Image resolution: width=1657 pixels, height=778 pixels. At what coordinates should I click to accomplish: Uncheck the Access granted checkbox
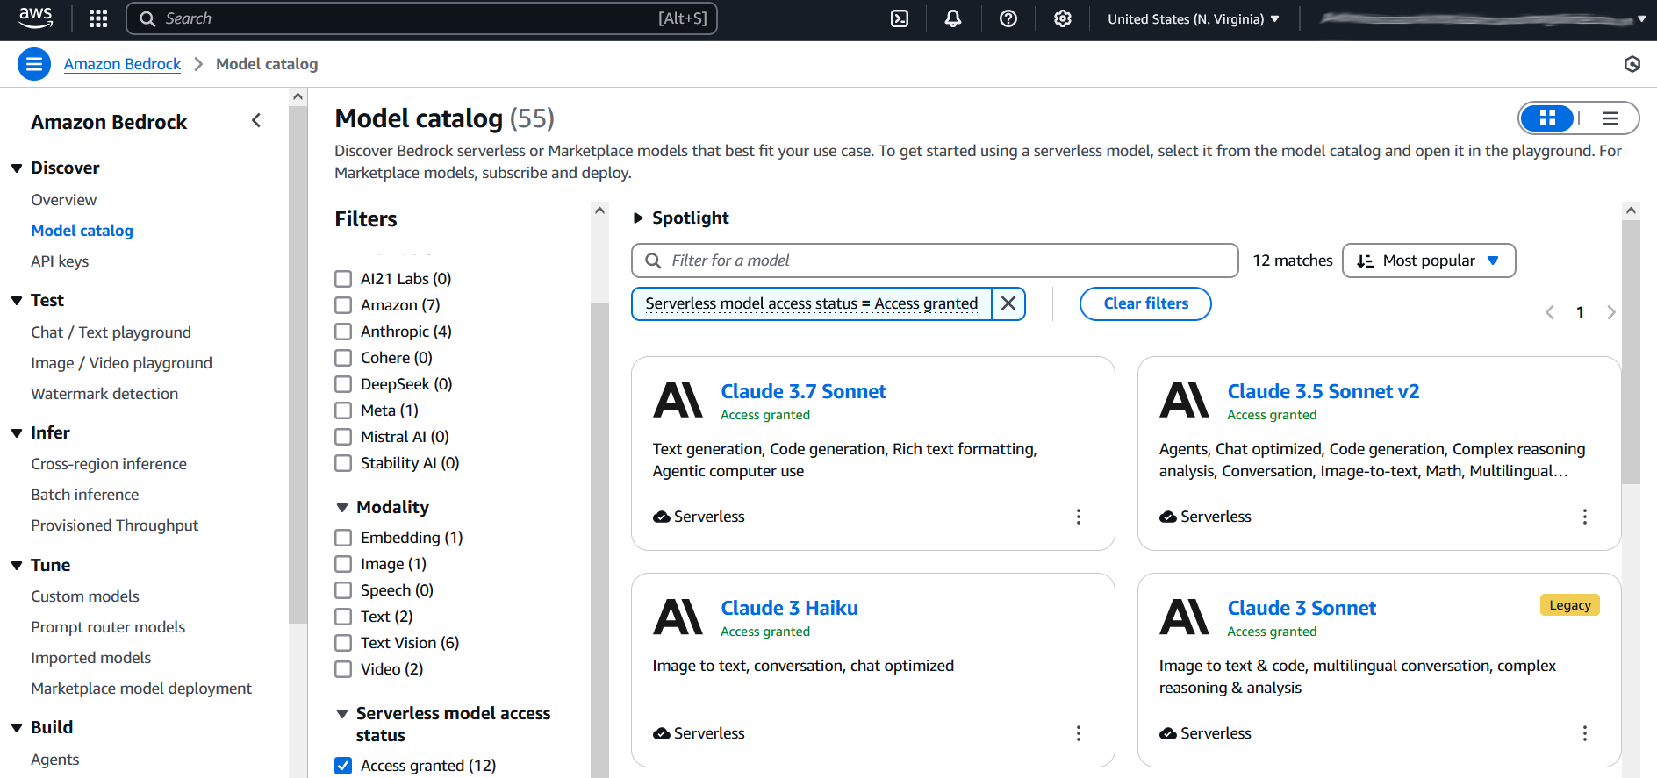343,766
